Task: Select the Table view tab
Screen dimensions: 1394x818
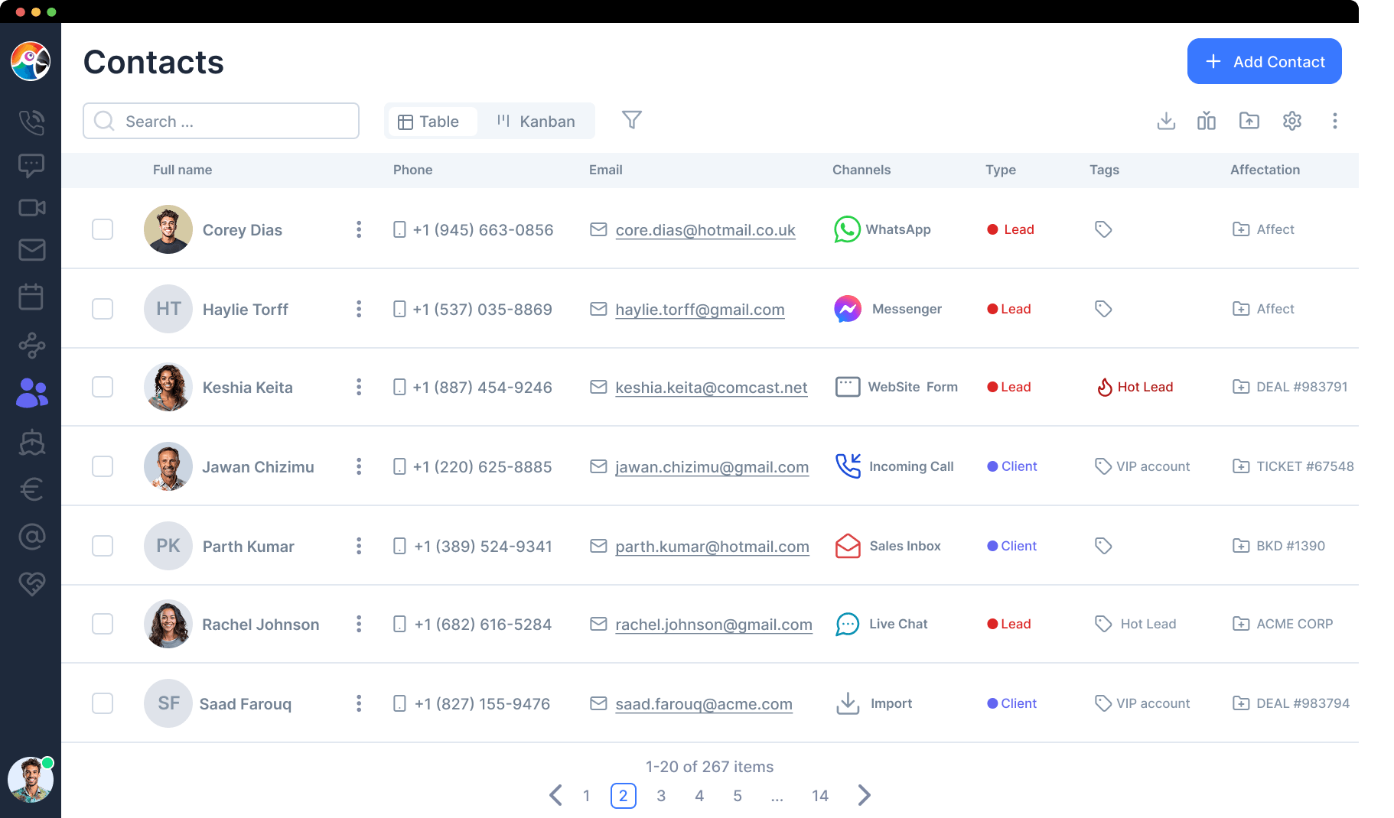Action: coord(430,122)
